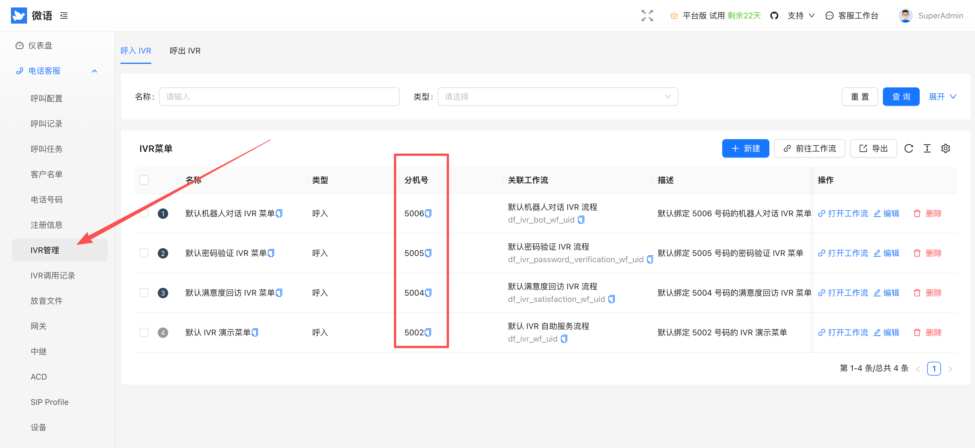Delete the extension 5004 row
The image size is (975, 448).
click(x=928, y=293)
